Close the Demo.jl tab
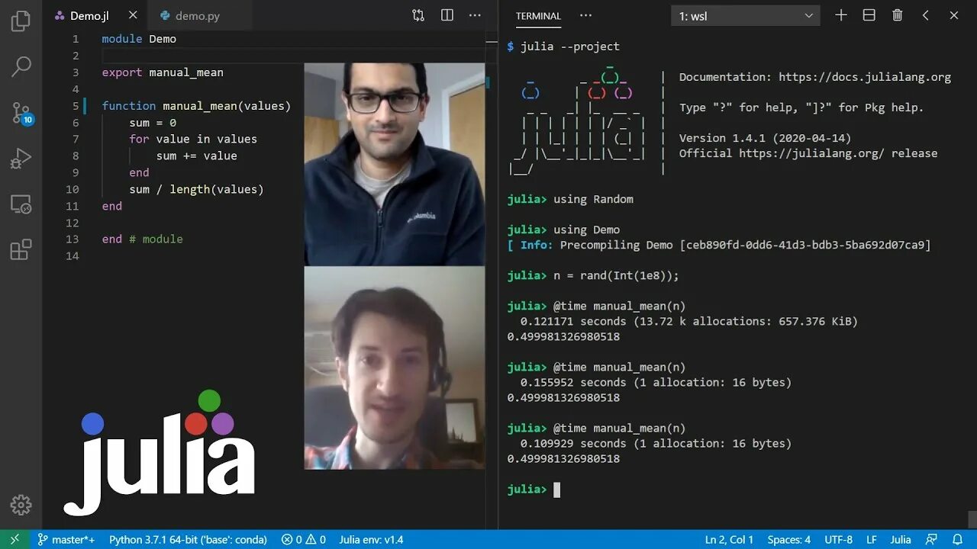Screen dimensions: 977x549 click(134, 15)
